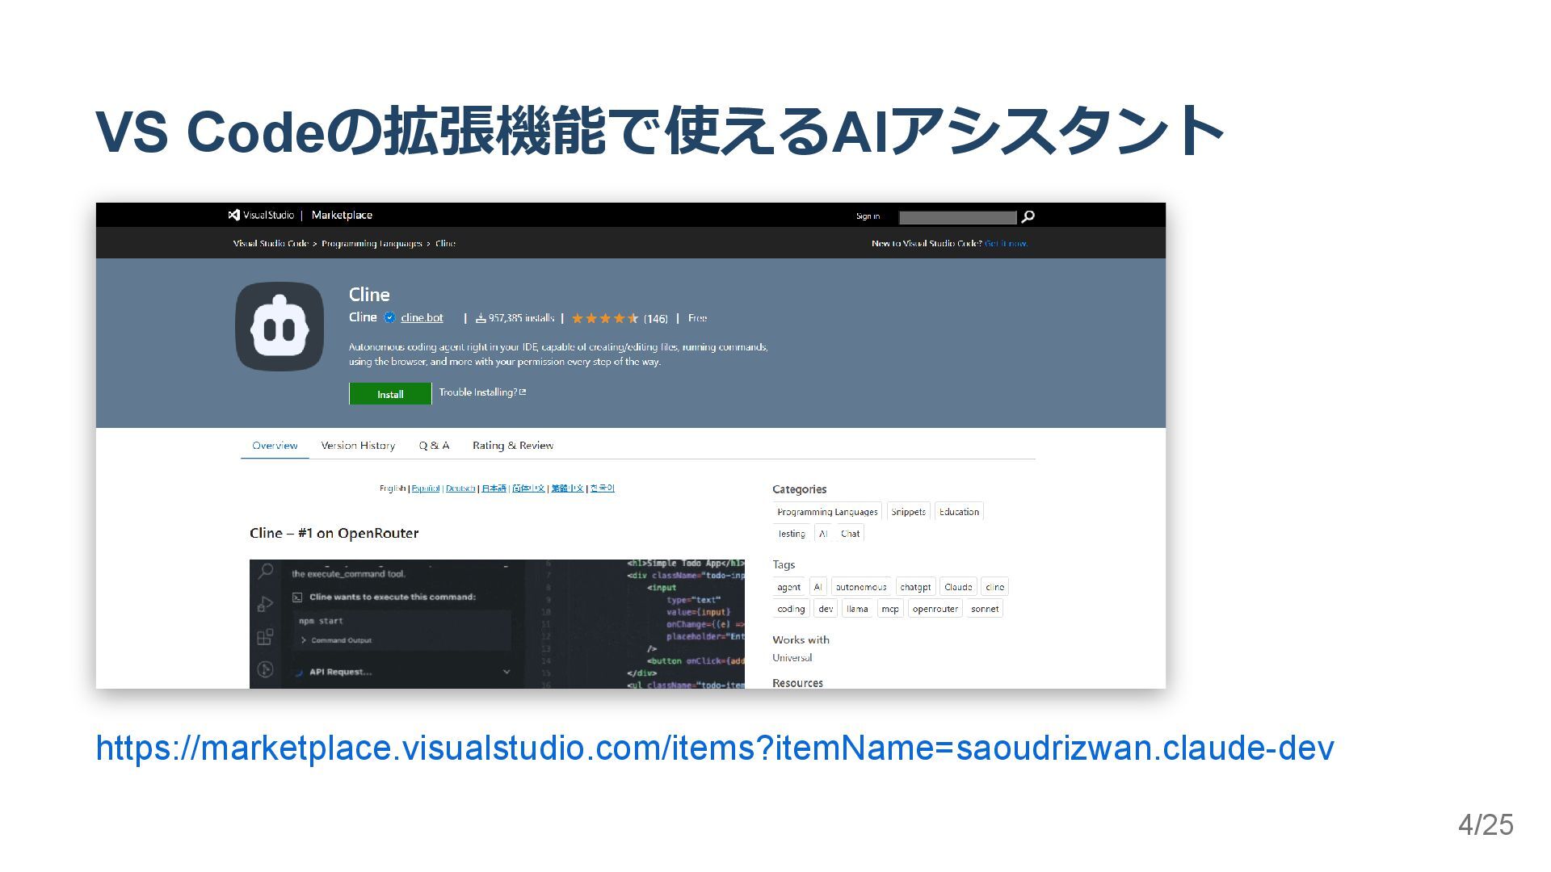The width and height of the screenshot is (1551, 872).
Task: Click the (146) reviews count
Action: click(x=655, y=319)
